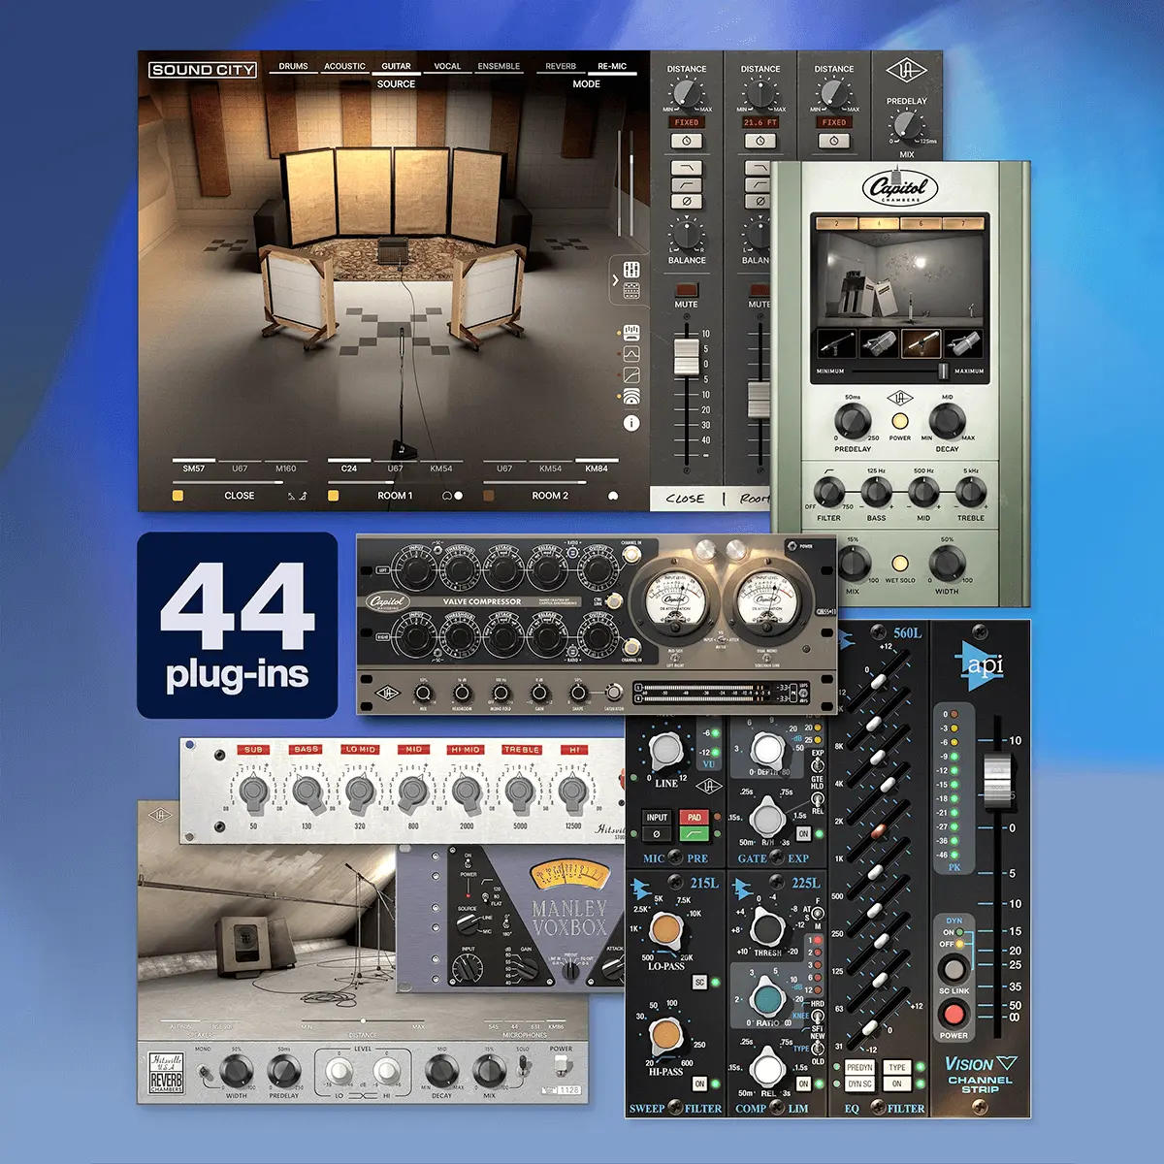Screen dimensions: 1164x1164
Task: Click the Manley Voxbox INPUT knob
Action: pyautogui.click(x=469, y=968)
